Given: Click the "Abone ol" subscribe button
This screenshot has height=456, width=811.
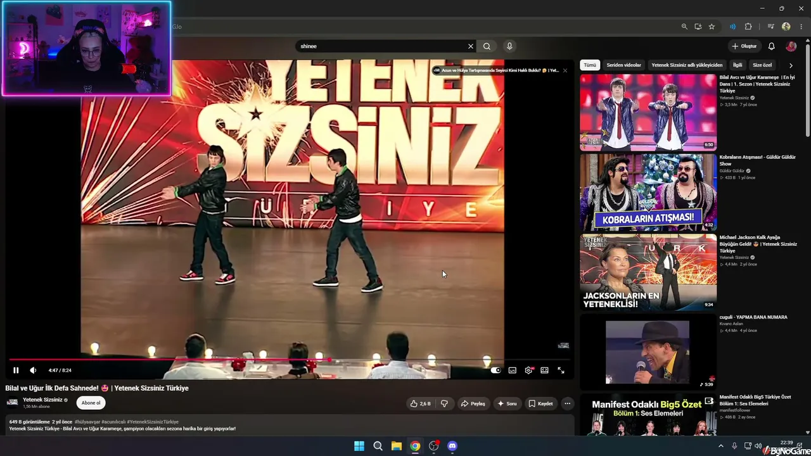Looking at the screenshot, I should [x=91, y=403].
